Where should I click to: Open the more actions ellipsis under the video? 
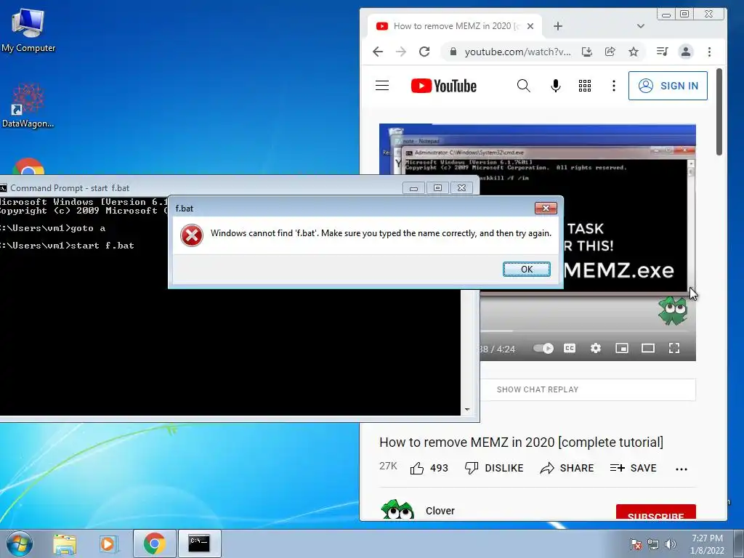coord(682,469)
